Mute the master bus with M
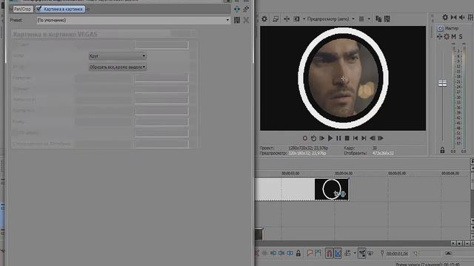This screenshot has width=474, height=266. click(x=454, y=37)
